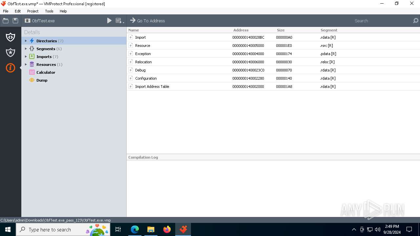Open the Tools menu
This screenshot has height=236, width=420.
pyautogui.click(x=49, y=11)
